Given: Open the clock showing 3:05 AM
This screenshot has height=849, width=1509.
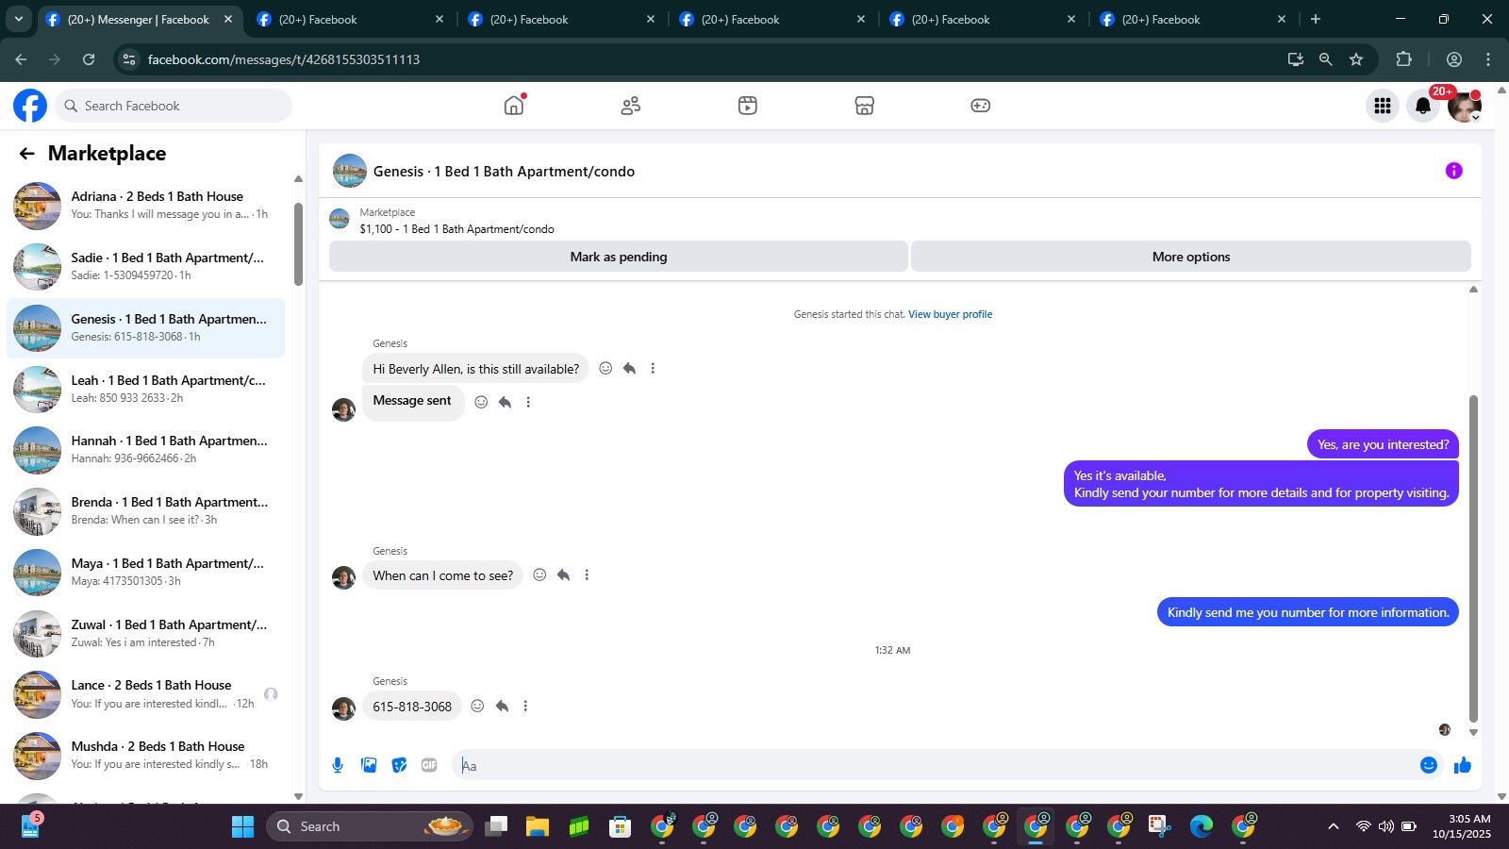Looking at the screenshot, I should pos(1461,826).
